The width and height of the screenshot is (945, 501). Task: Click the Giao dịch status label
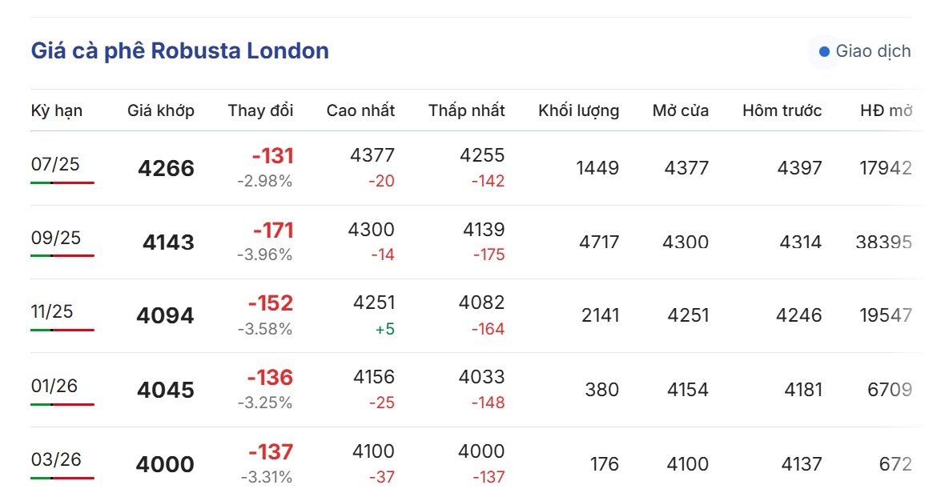click(x=873, y=51)
